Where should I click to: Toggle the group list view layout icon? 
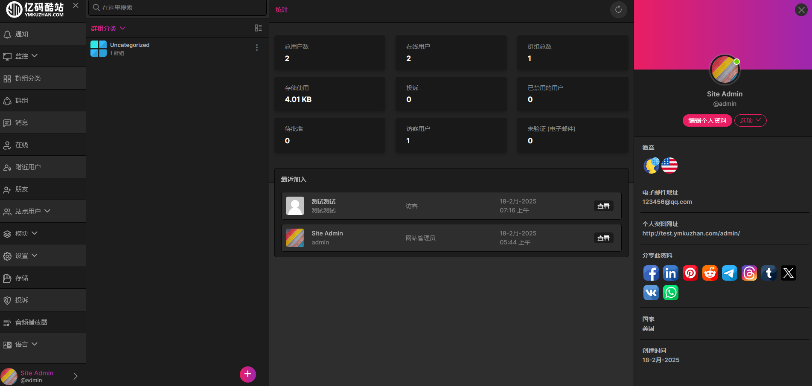coord(258,28)
